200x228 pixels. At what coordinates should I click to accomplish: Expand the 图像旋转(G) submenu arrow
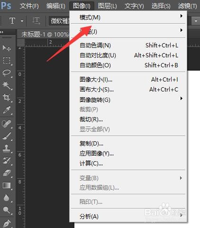point(182,99)
